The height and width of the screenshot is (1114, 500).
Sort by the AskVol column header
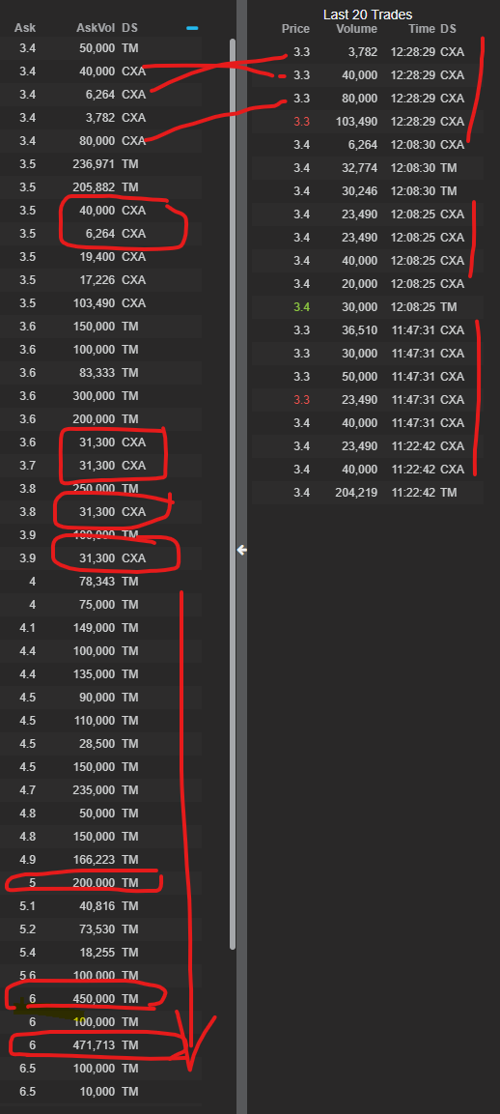(96, 28)
